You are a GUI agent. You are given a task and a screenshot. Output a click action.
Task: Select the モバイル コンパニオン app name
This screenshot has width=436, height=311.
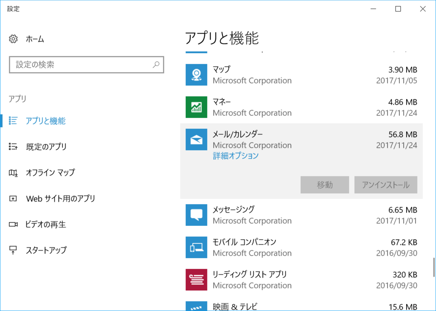tap(244, 242)
